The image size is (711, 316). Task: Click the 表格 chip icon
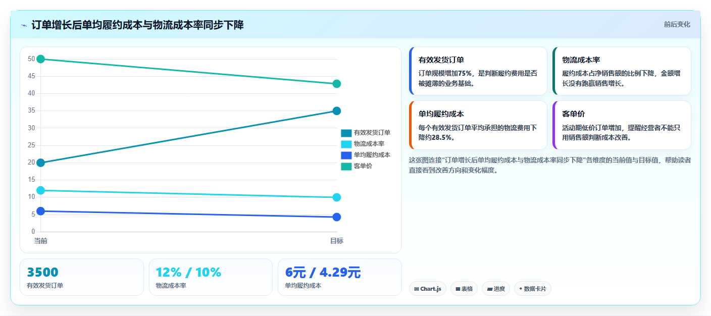point(458,289)
